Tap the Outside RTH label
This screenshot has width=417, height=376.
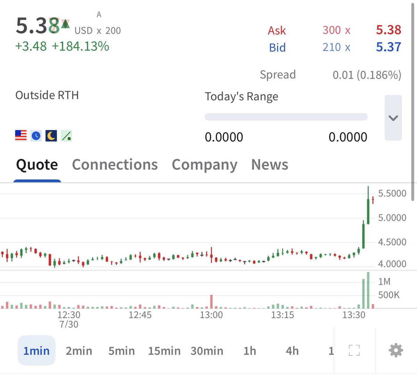tap(47, 95)
